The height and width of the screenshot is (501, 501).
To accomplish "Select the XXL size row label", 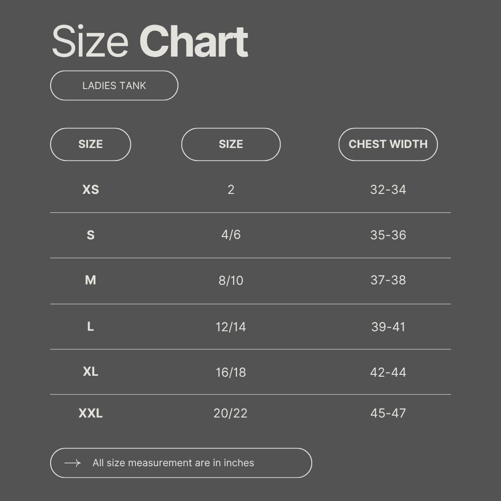I will 90,413.
